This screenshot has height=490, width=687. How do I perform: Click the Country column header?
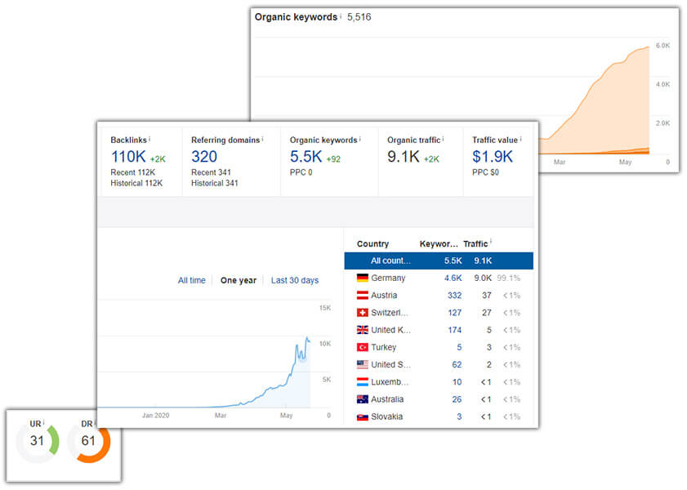pyautogui.click(x=372, y=243)
